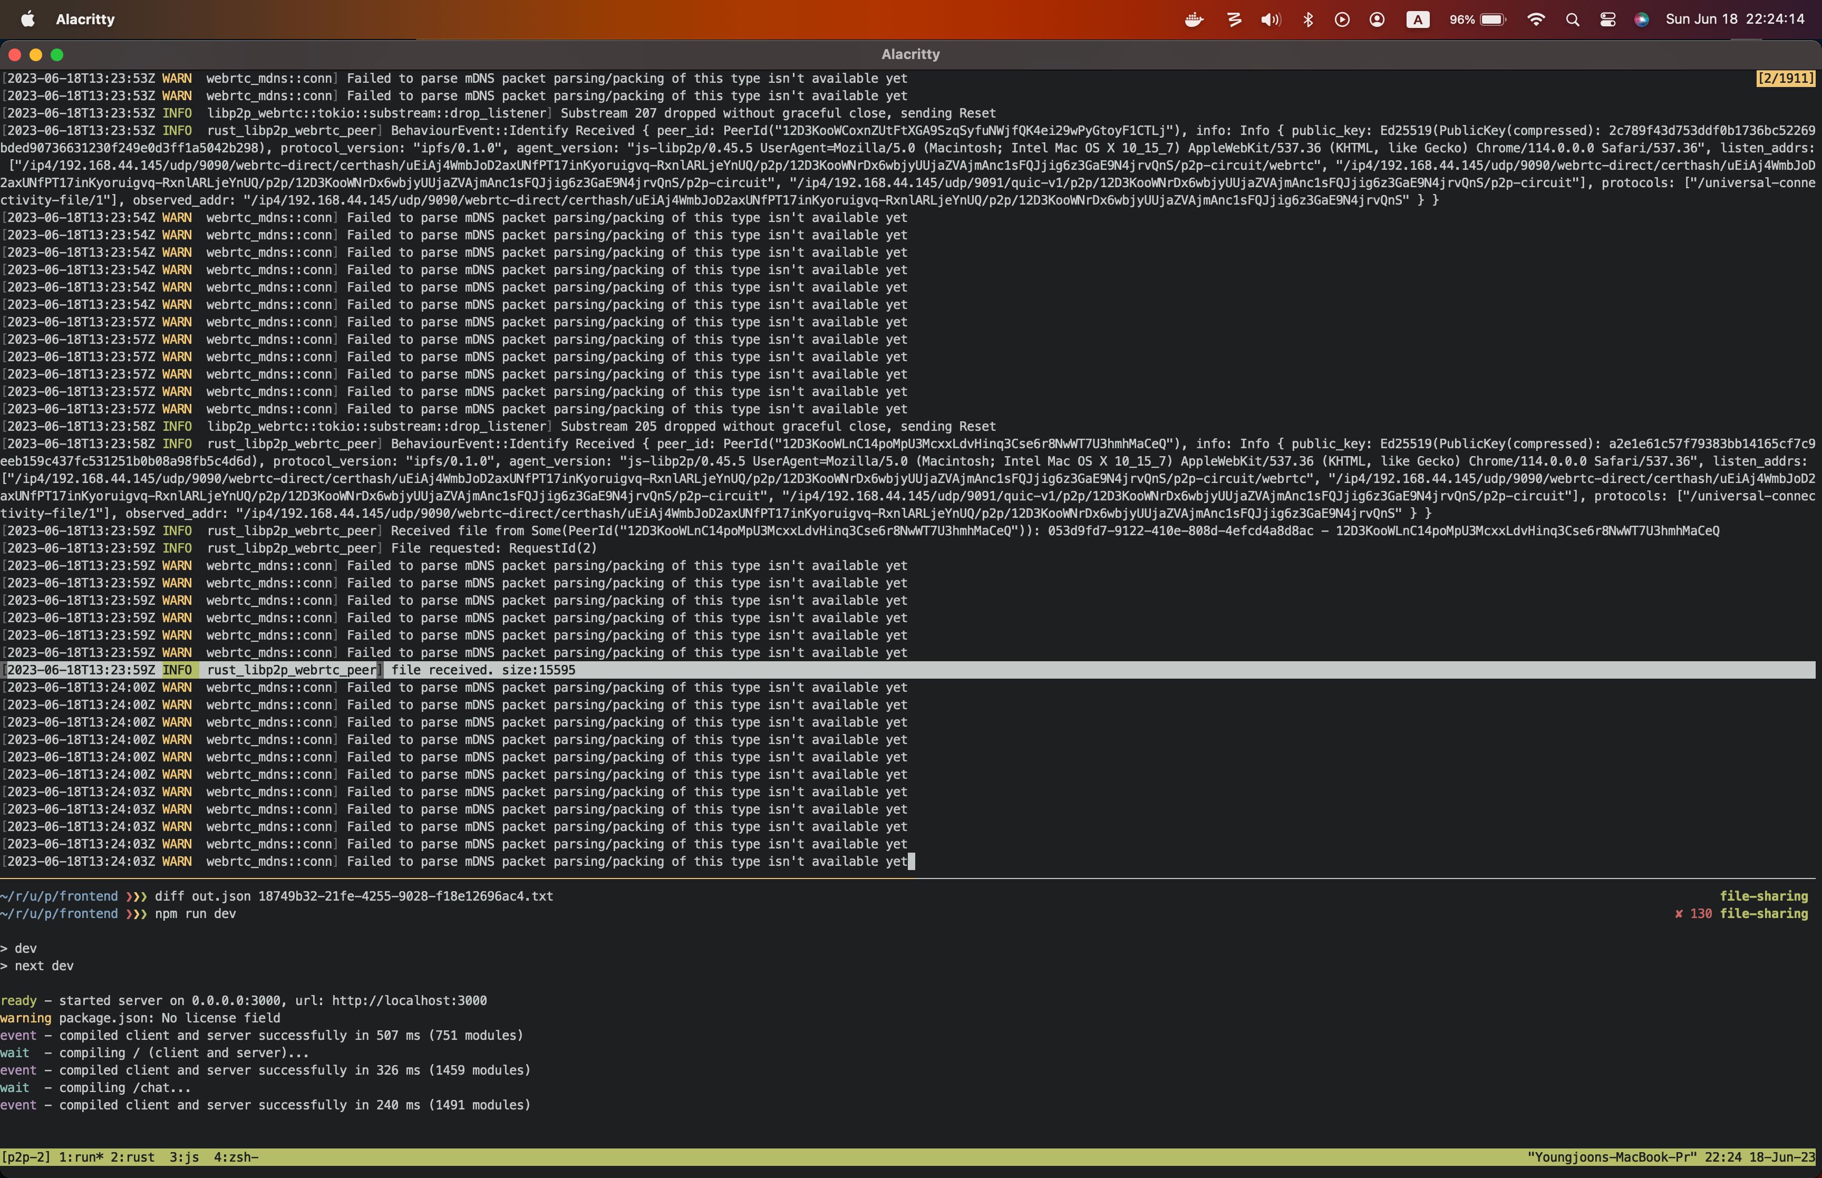1822x1178 pixels.
Task: Open the Wi-Fi menu icon
Action: tap(1535, 20)
